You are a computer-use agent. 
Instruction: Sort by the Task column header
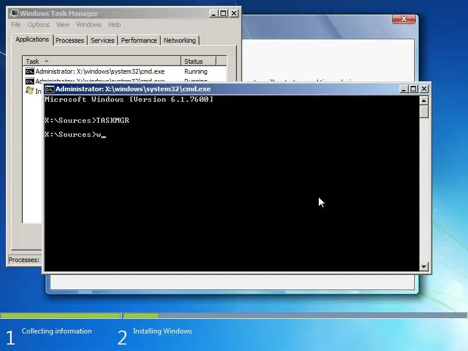102,61
